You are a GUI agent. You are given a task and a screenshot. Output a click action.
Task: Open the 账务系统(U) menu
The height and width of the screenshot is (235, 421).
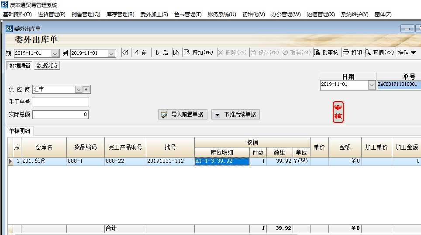point(222,14)
